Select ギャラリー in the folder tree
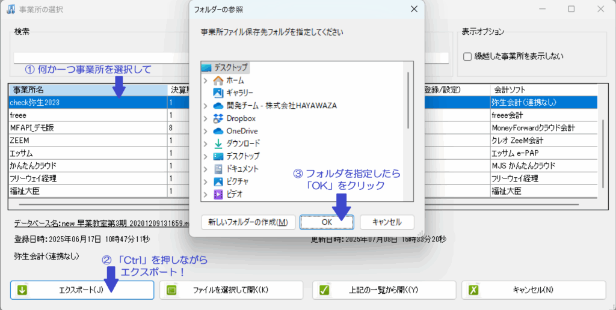The width and height of the screenshot is (616, 310). pos(239,93)
